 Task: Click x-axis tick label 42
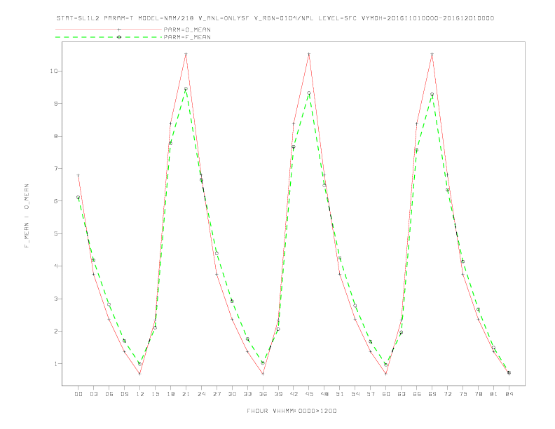coord(294,394)
